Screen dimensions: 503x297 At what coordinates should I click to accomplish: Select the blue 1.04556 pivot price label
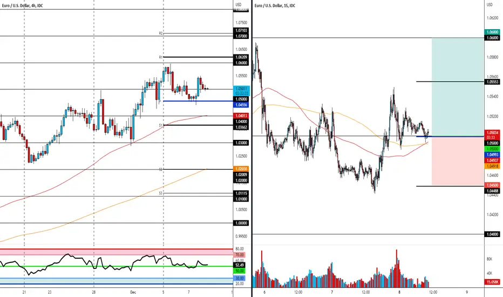242,105
